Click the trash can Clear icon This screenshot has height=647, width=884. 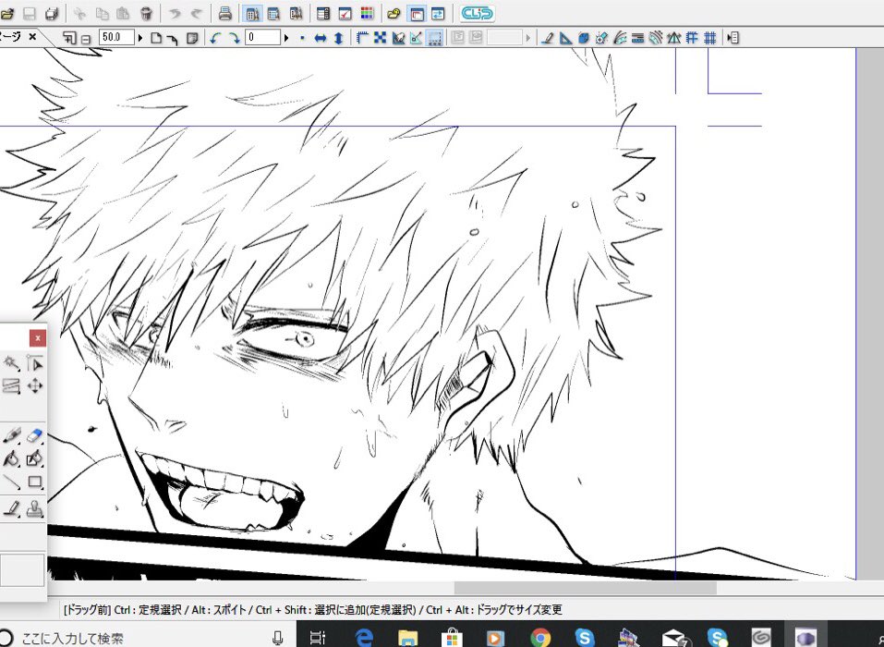point(146,14)
